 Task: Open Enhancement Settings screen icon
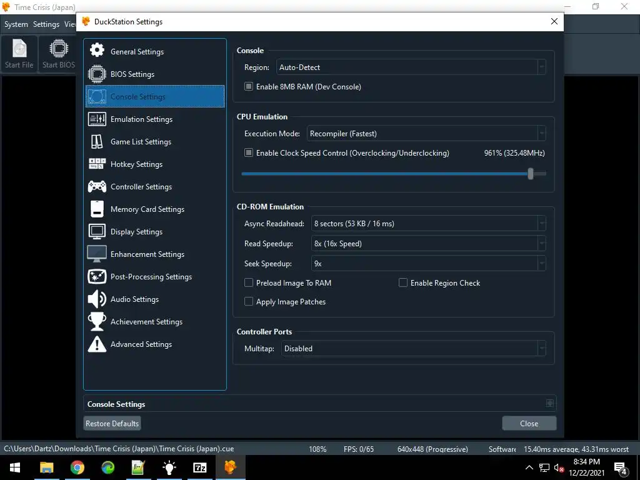coord(97,254)
